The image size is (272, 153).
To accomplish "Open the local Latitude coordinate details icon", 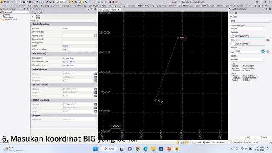I will (x=96, y=89).
